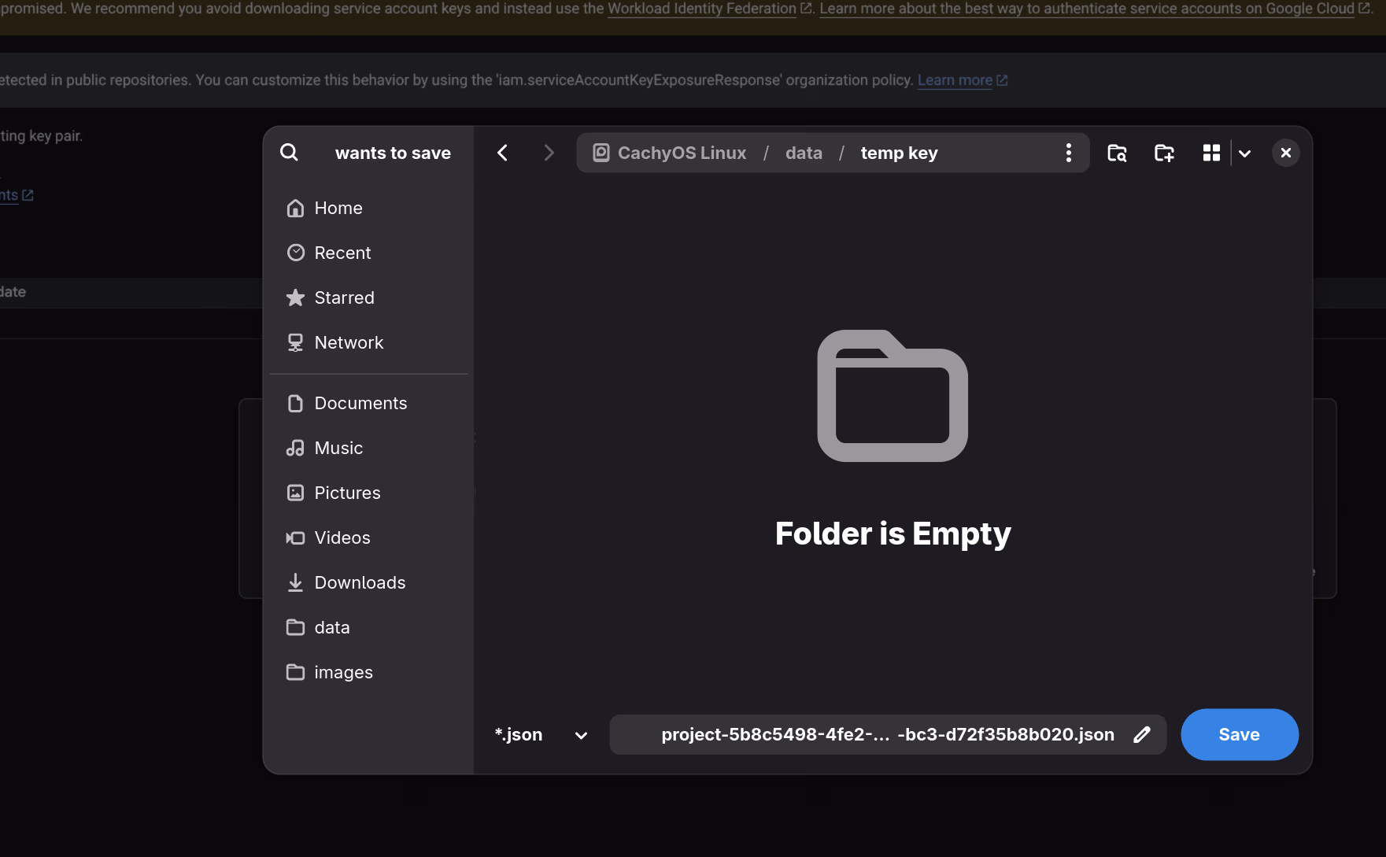Save the service account key file
Viewport: 1386px width, 857px height.
[x=1239, y=734]
